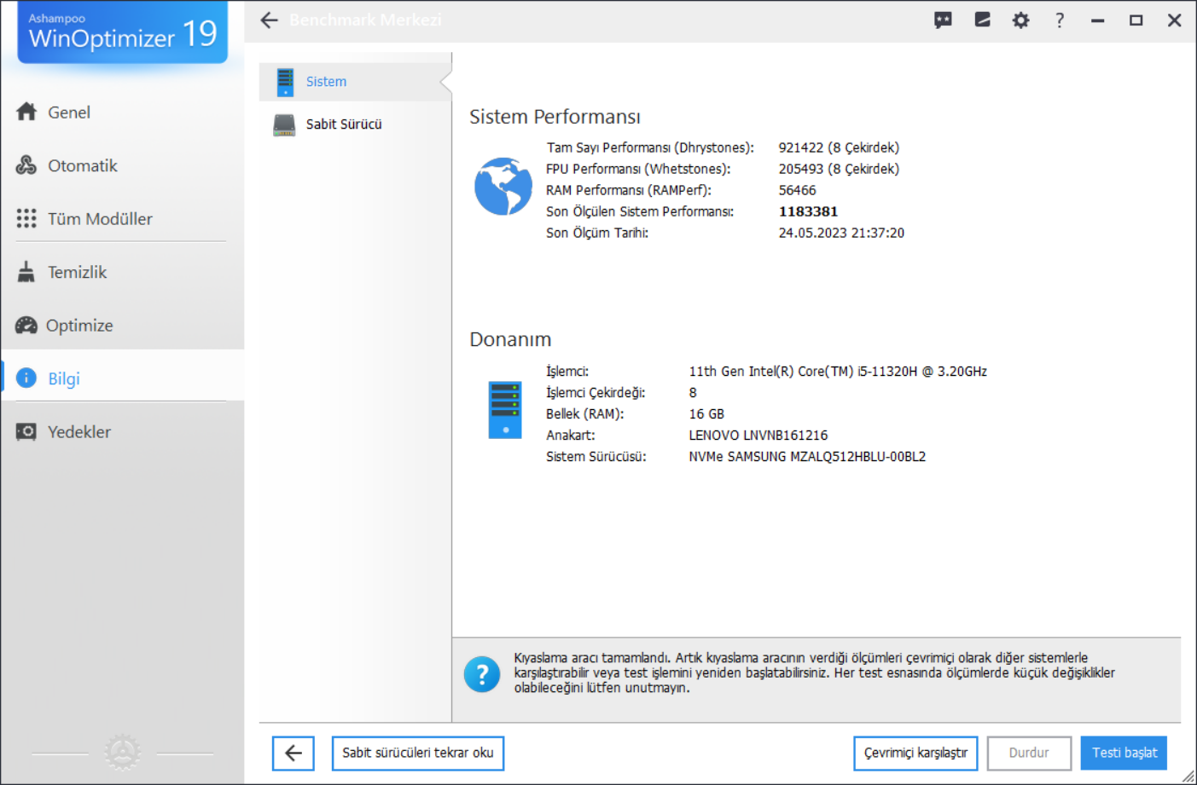
Task: Click the globe icon under Sistem Performansı
Action: (503, 187)
